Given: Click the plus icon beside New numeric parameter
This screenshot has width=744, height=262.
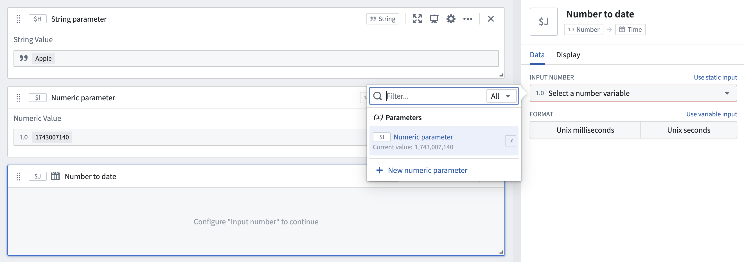Looking at the screenshot, I should 380,170.
